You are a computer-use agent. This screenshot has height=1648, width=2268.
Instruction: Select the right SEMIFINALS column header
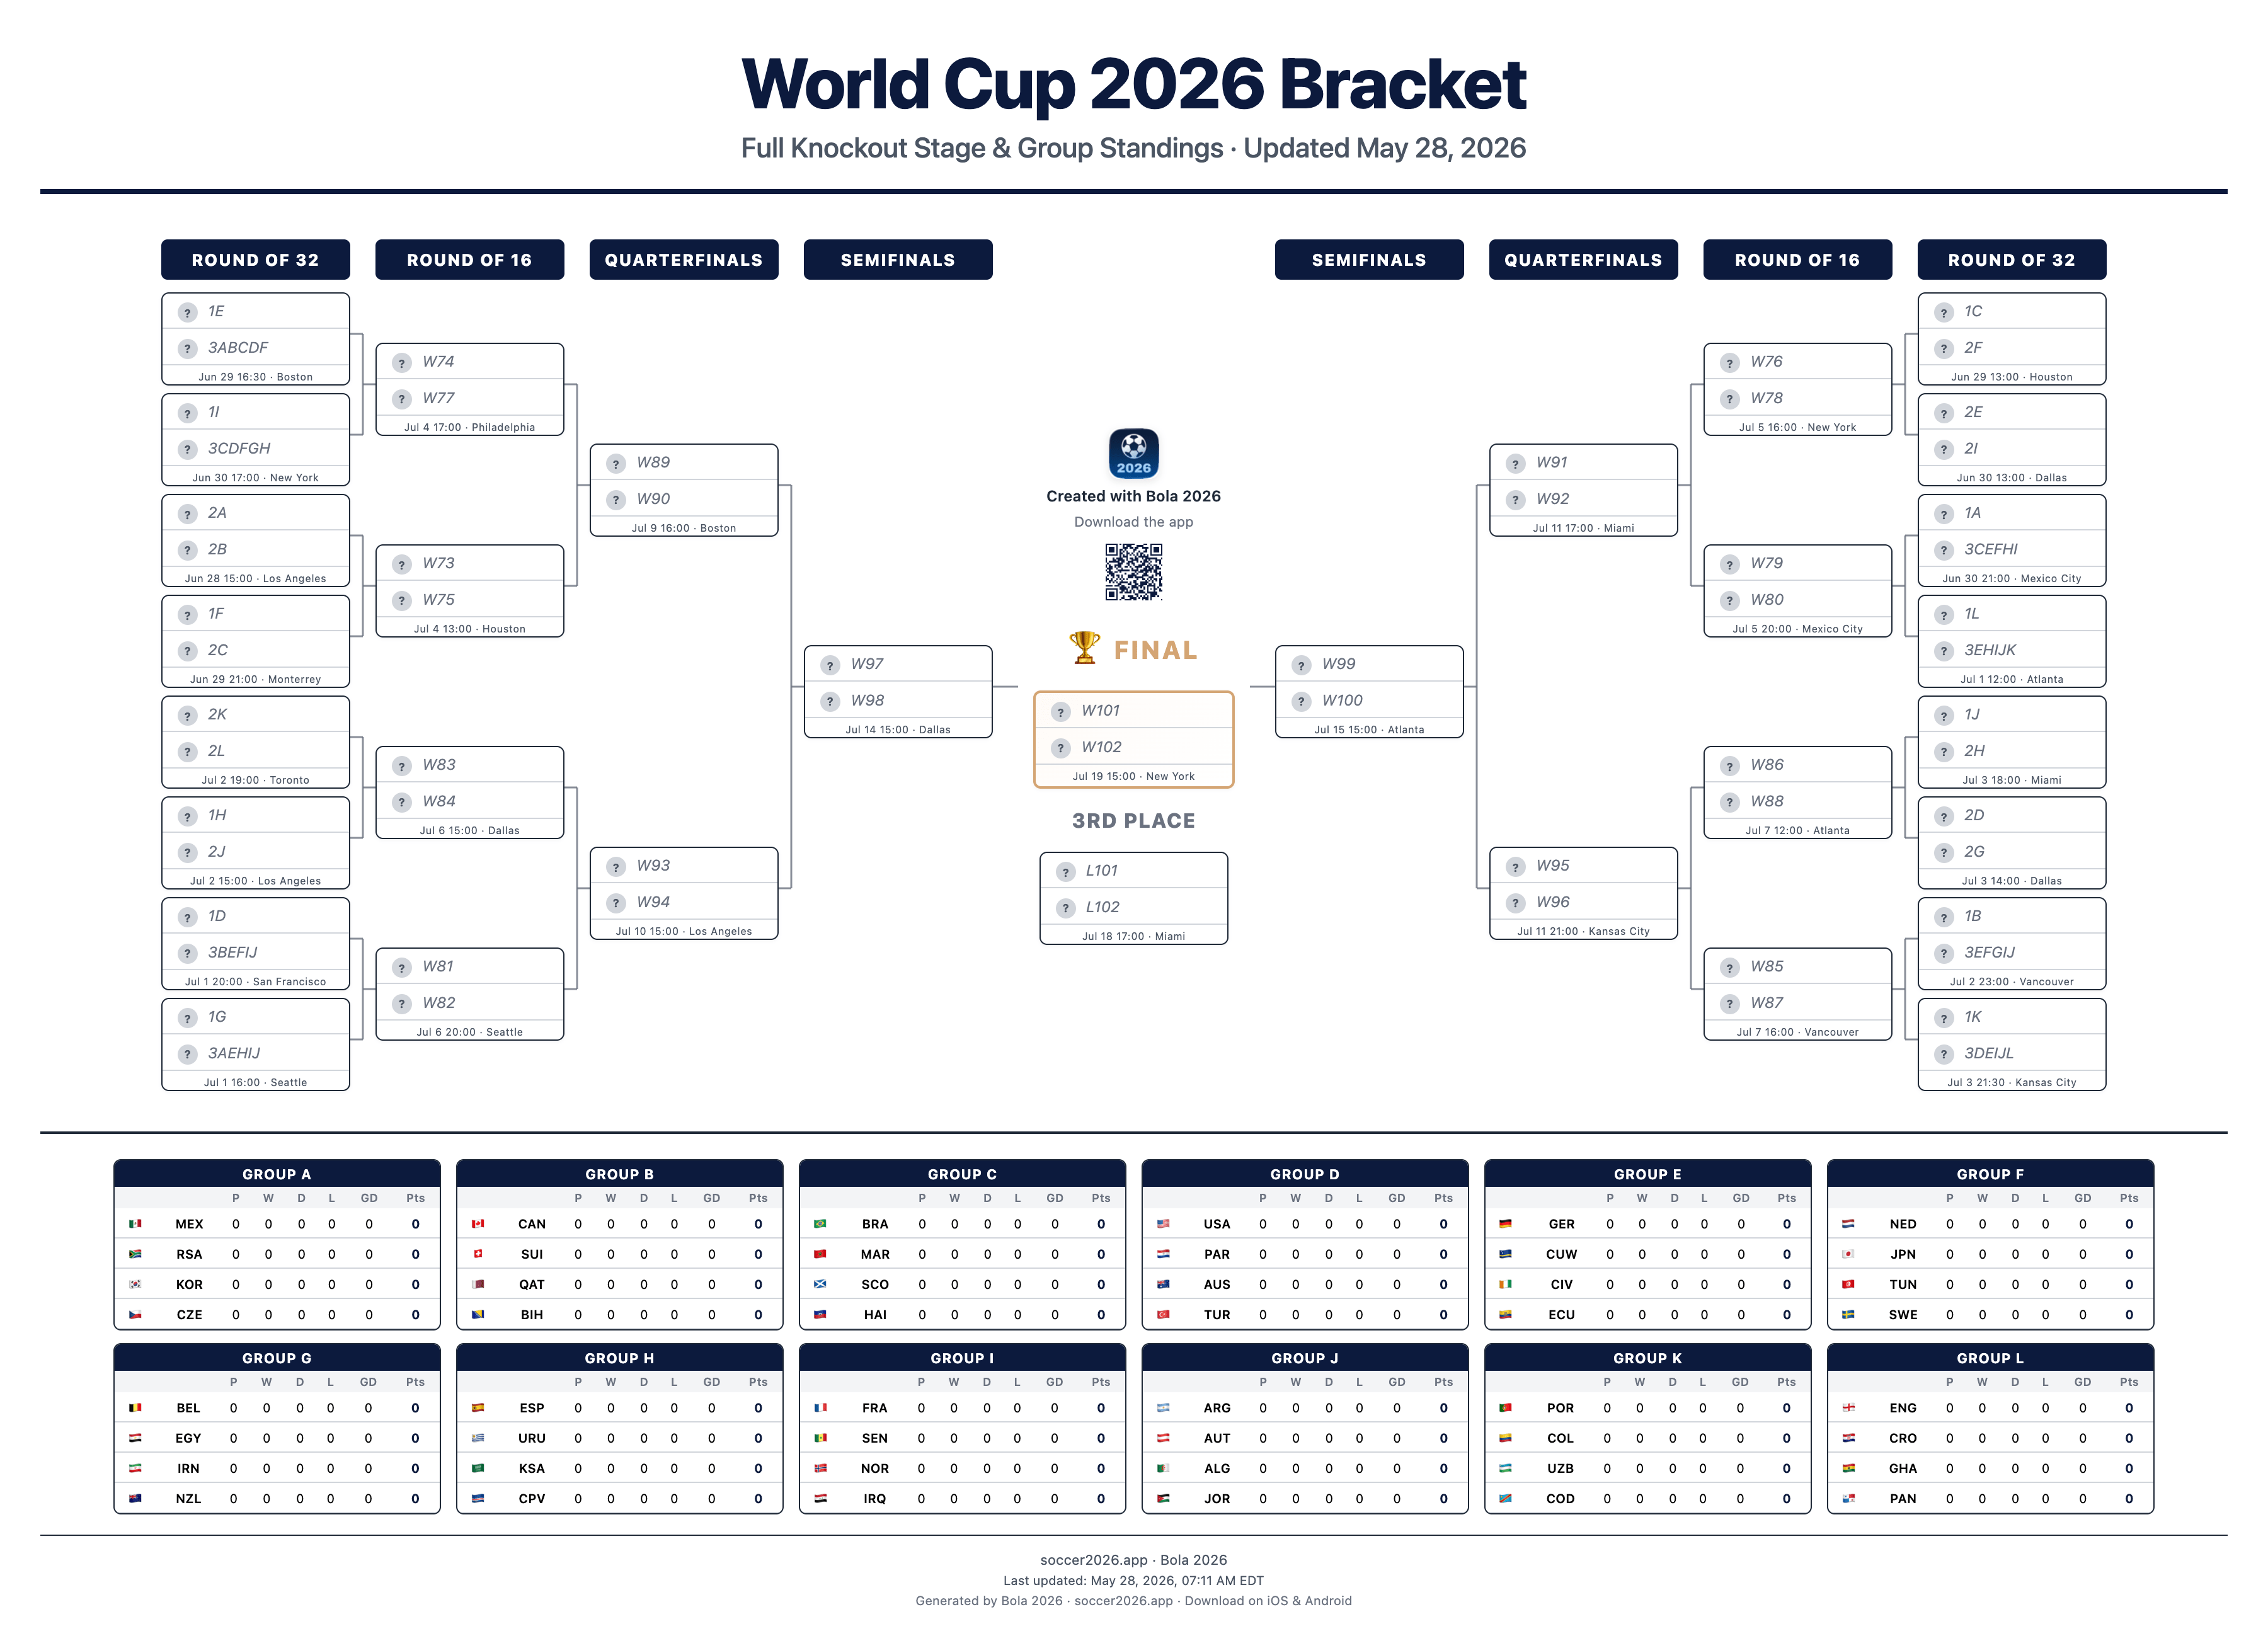click(1369, 260)
